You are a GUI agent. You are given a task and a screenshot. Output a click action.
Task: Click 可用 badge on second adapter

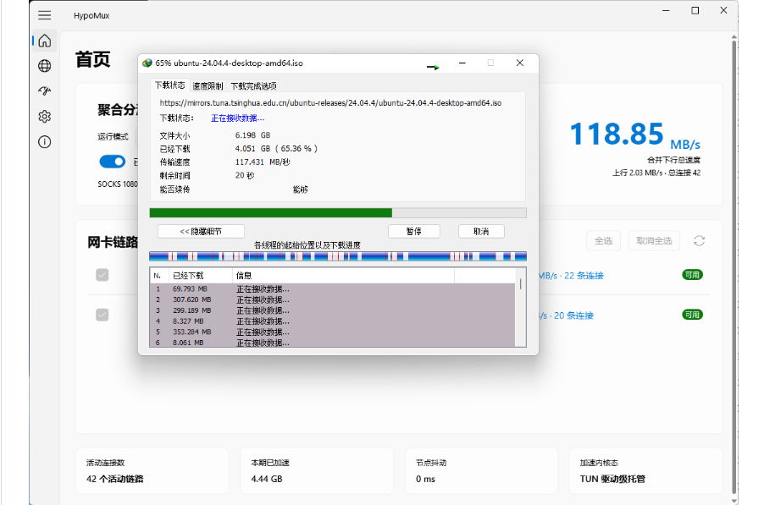click(692, 315)
